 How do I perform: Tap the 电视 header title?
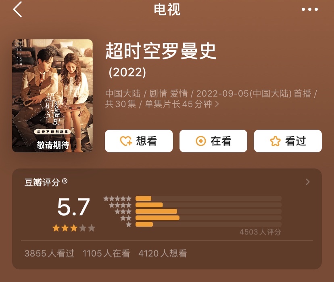[167, 10]
